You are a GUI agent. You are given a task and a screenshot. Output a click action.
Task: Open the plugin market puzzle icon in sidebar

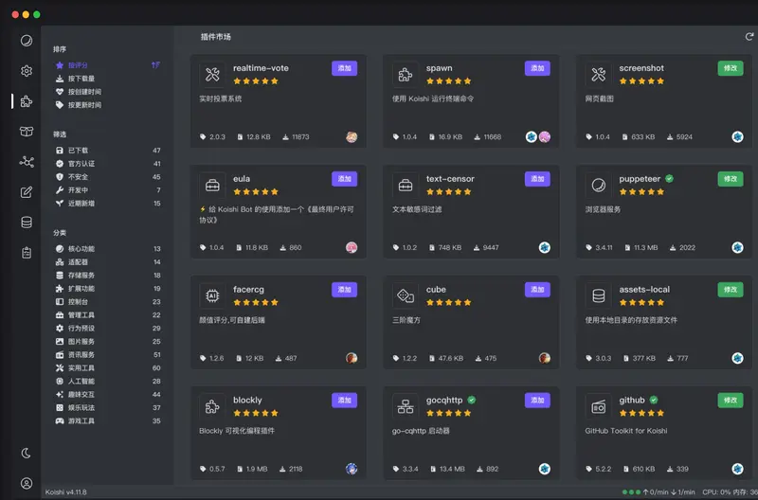point(27,101)
